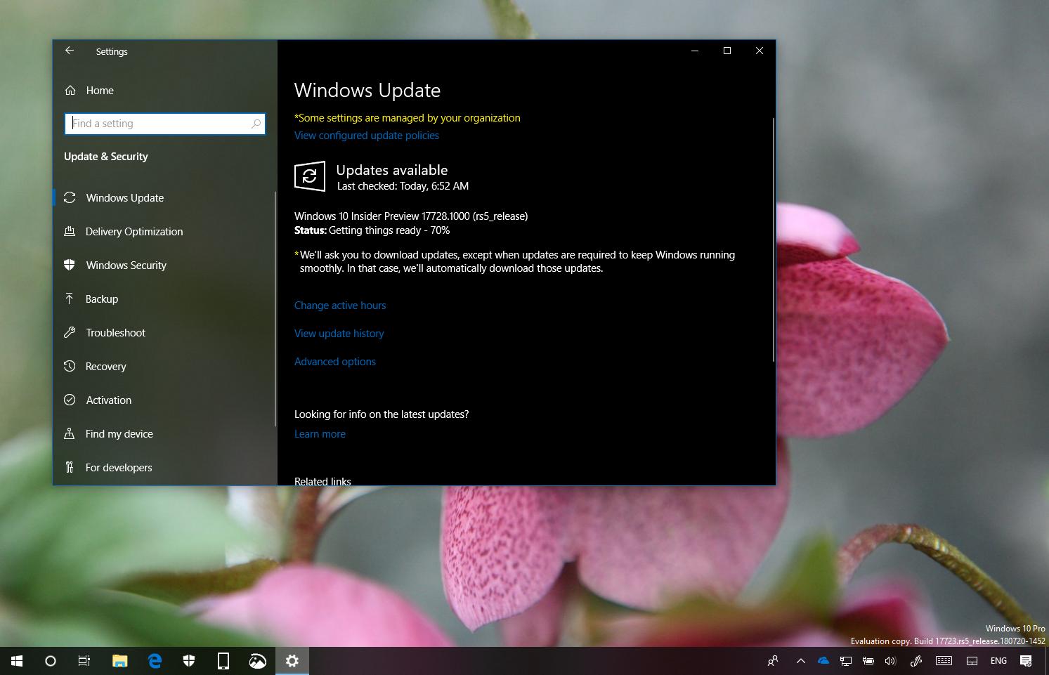This screenshot has width=1049, height=675.
Task: Open Delivery Optimization settings
Action: coord(133,231)
